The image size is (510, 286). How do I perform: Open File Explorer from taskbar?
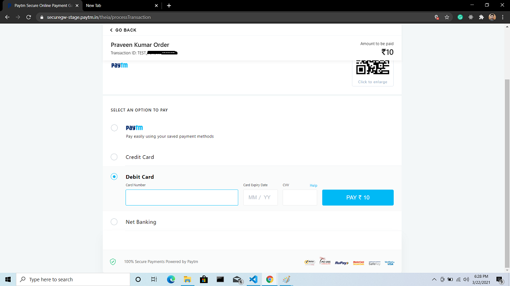[x=187, y=279]
